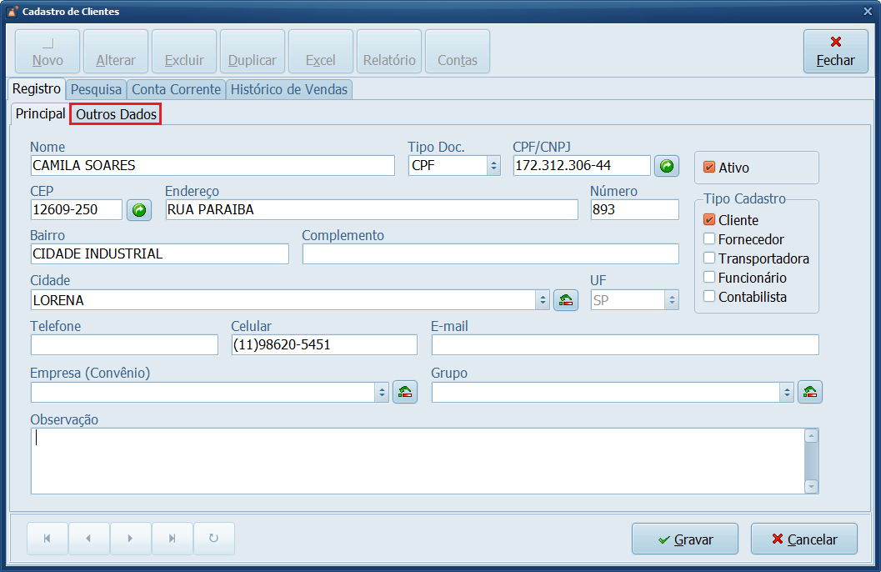This screenshot has width=881, height=572.
Task: Open city registration icon beside Cidade
Action: [566, 300]
